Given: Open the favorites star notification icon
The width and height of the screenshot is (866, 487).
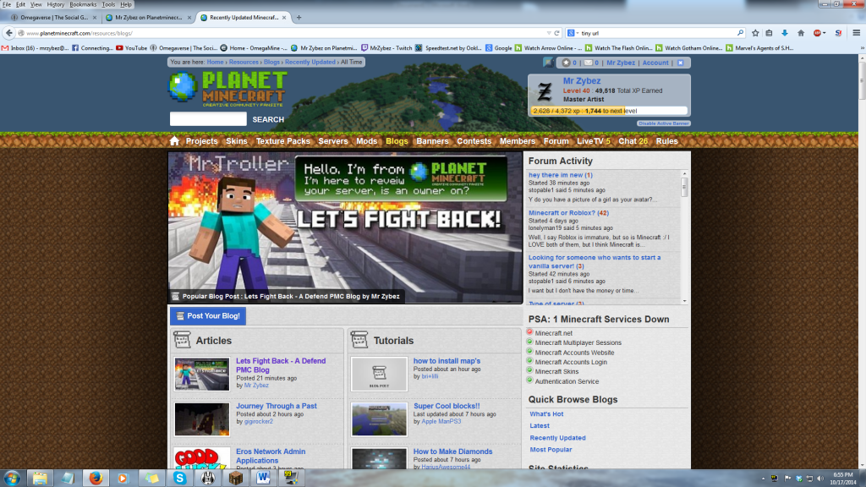Looking at the screenshot, I should [x=566, y=63].
